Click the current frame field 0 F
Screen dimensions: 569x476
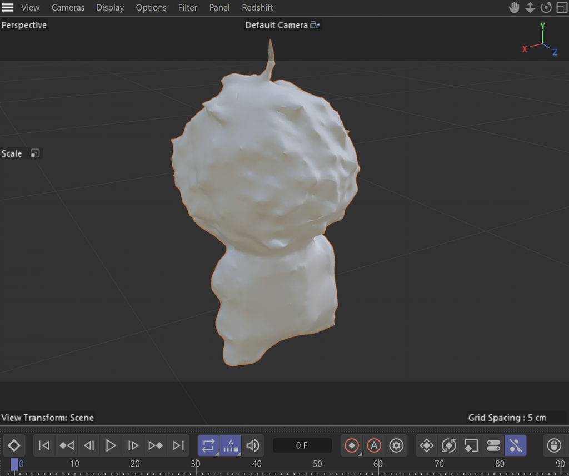(302, 445)
